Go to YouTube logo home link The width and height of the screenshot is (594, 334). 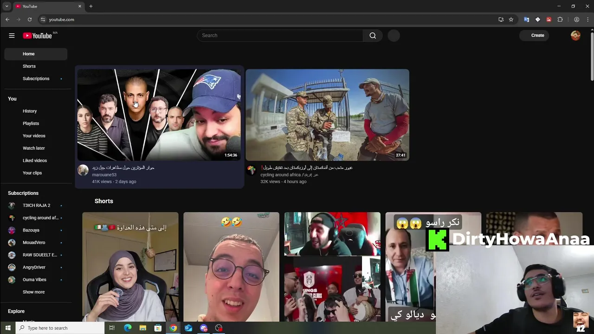tap(38, 36)
